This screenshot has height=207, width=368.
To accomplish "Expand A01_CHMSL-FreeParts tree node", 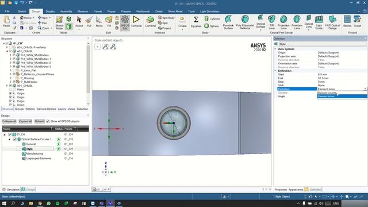I will (x=7, y=47).
